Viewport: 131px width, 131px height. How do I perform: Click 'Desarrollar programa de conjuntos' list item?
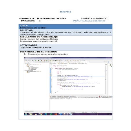pyautogui.click(x=48, y=54)
